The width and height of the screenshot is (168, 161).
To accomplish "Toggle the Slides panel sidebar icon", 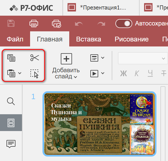I will coord(11,123).
